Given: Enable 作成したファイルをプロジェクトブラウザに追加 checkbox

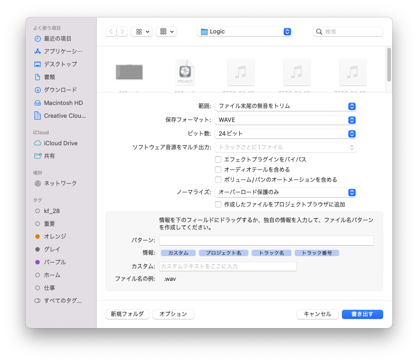Looking at the screenshot, I should click(218, 204).
